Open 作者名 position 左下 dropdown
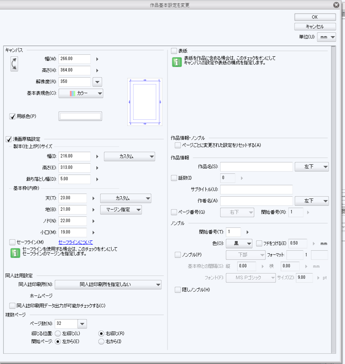 312,201
